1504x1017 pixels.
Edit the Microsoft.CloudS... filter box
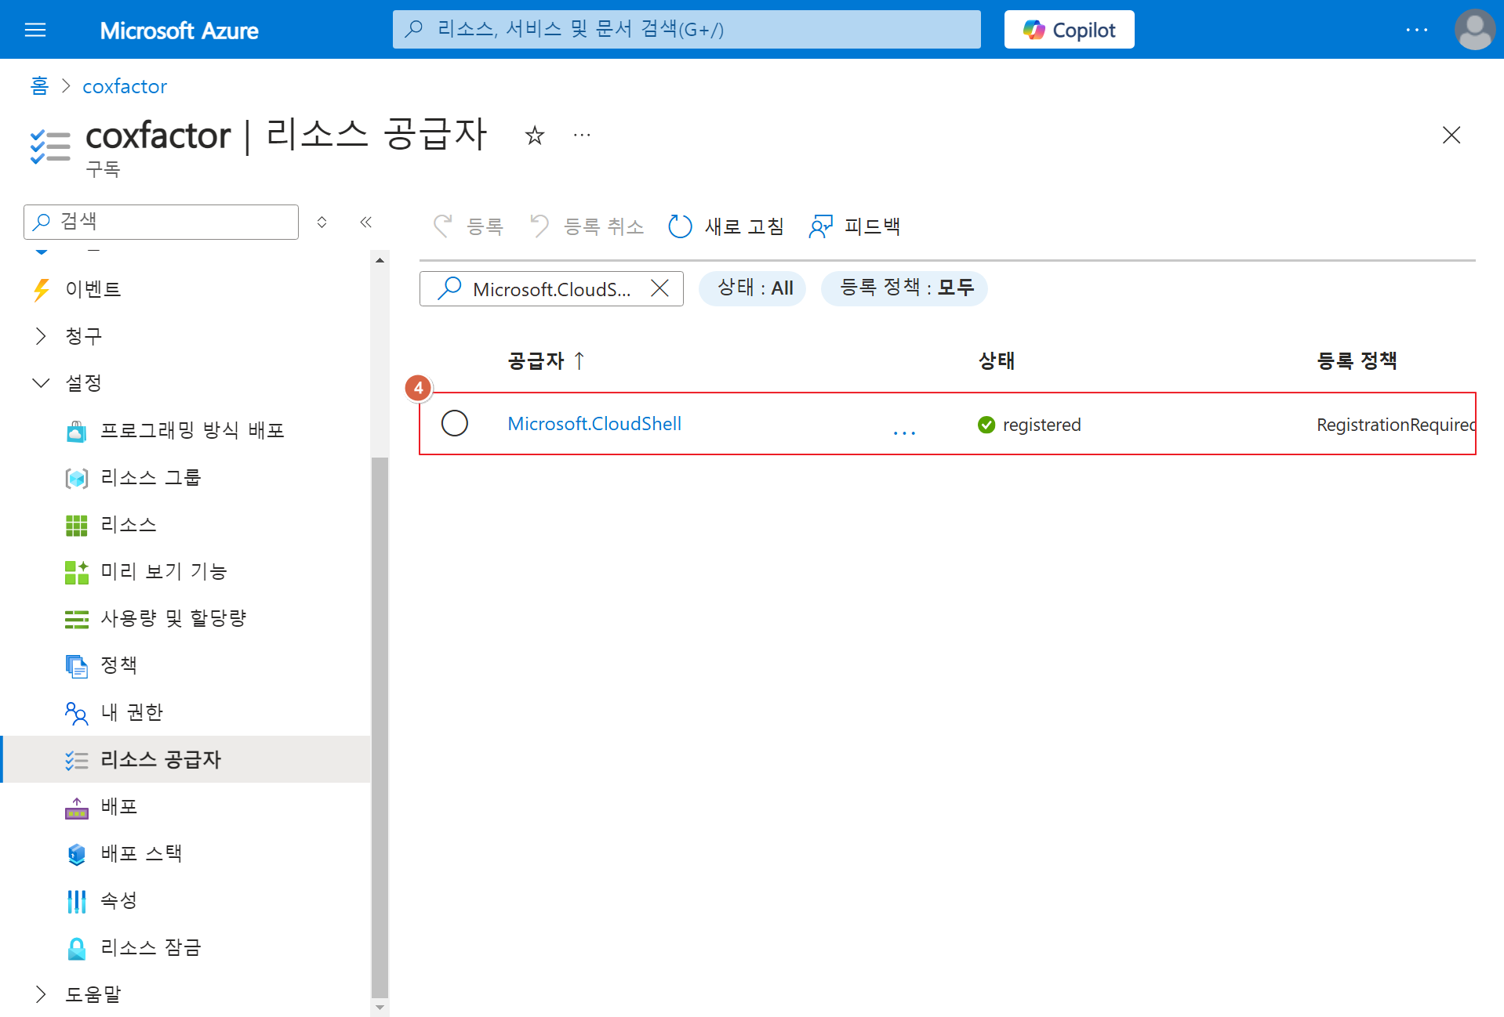[551, 289]
